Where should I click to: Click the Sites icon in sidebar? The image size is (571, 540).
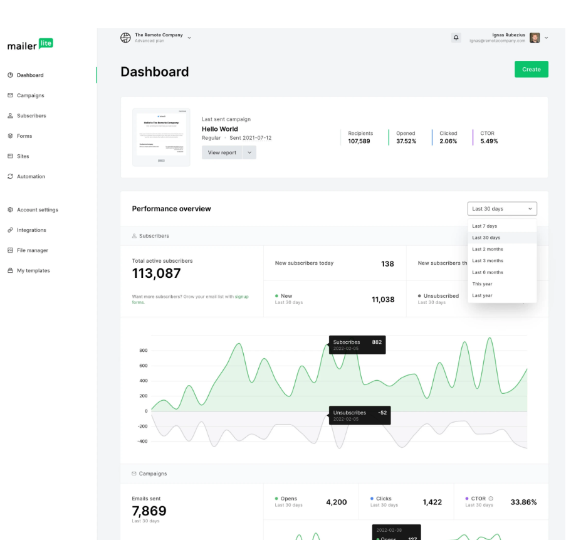(x=10, y=156)
